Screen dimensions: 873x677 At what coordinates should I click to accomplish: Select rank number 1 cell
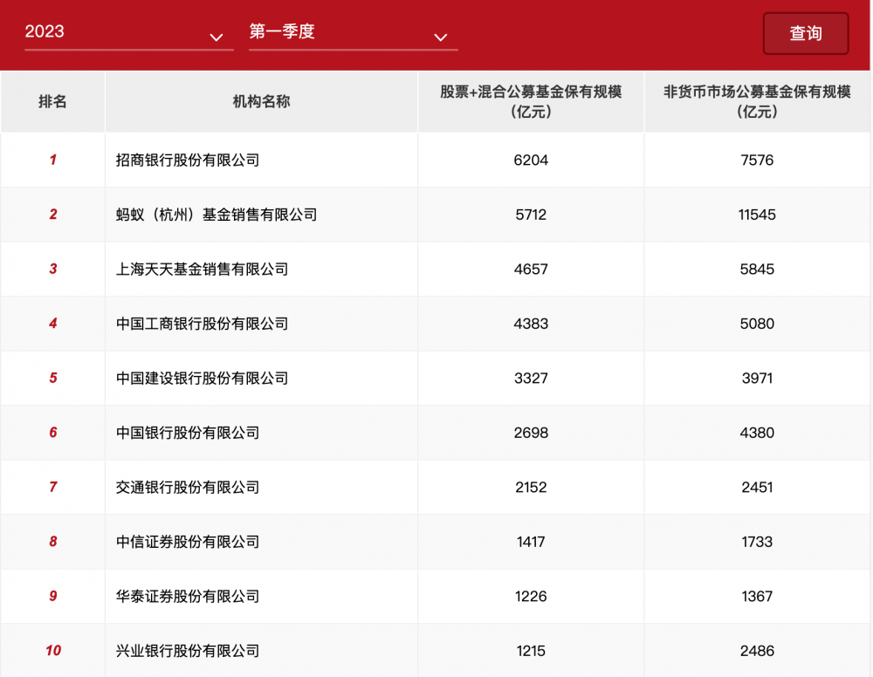coord(52,161)
